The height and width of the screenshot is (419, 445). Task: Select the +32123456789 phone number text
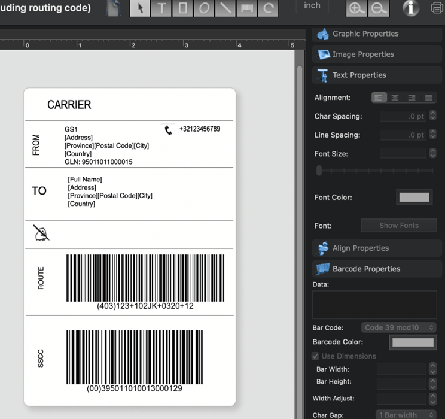pyautogui.click(x=200, y=129)
